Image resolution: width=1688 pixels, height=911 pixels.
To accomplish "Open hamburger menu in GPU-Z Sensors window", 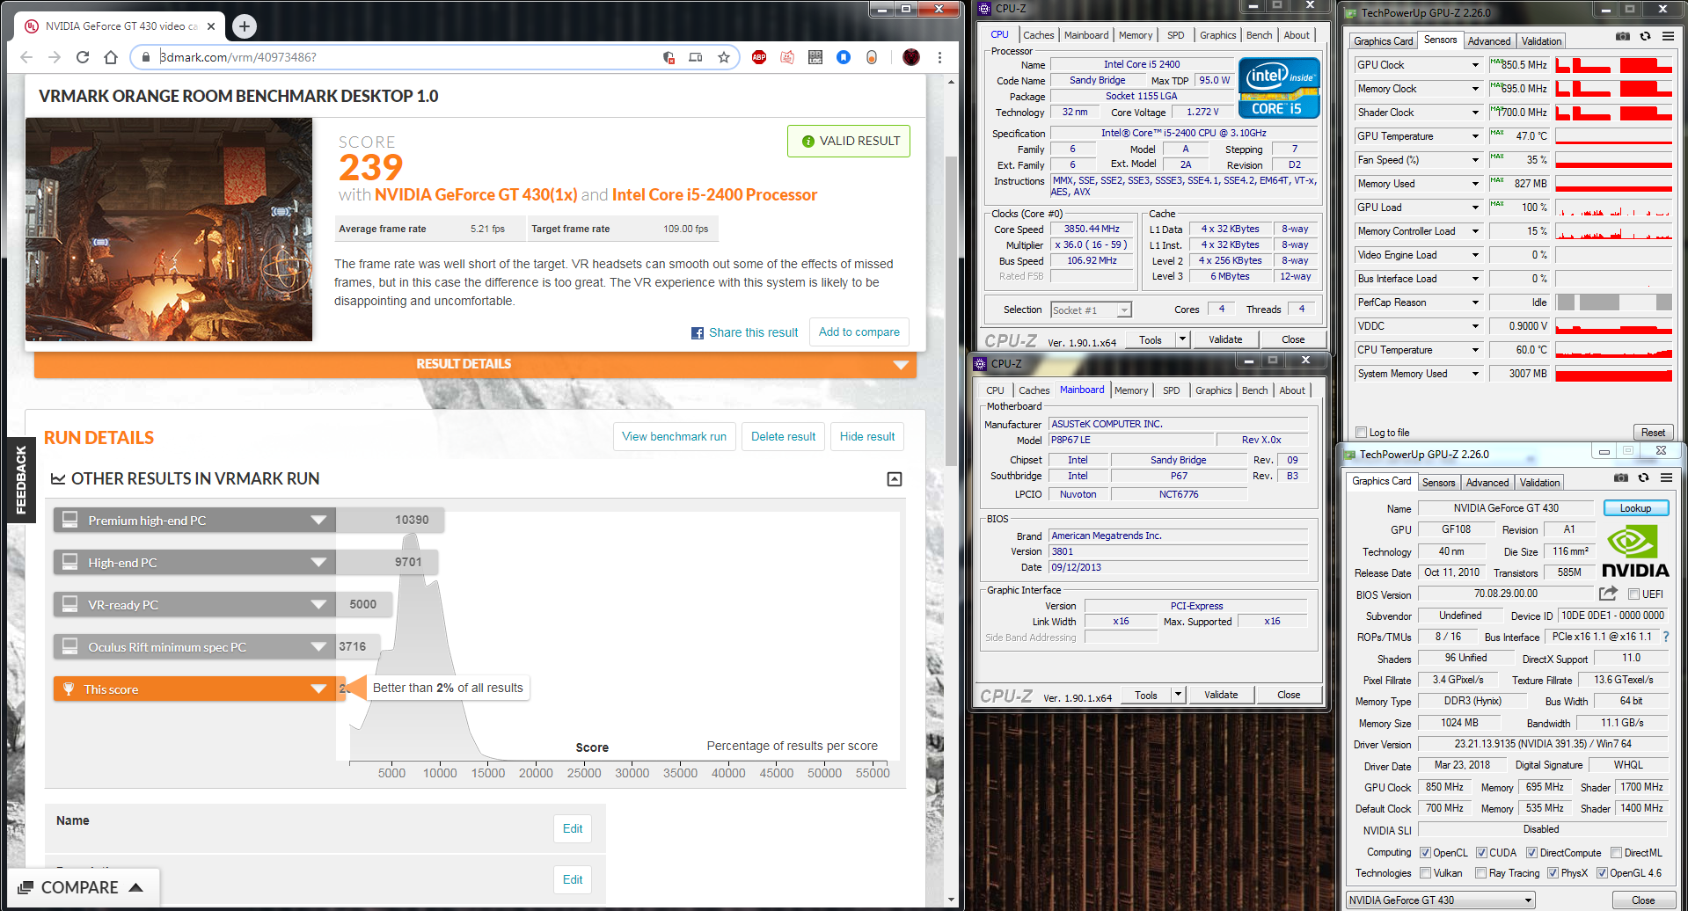I will (x=1668, y=36).
